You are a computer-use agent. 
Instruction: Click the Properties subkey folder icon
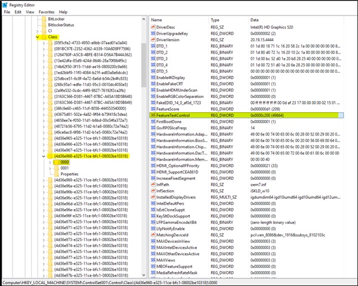57,174
